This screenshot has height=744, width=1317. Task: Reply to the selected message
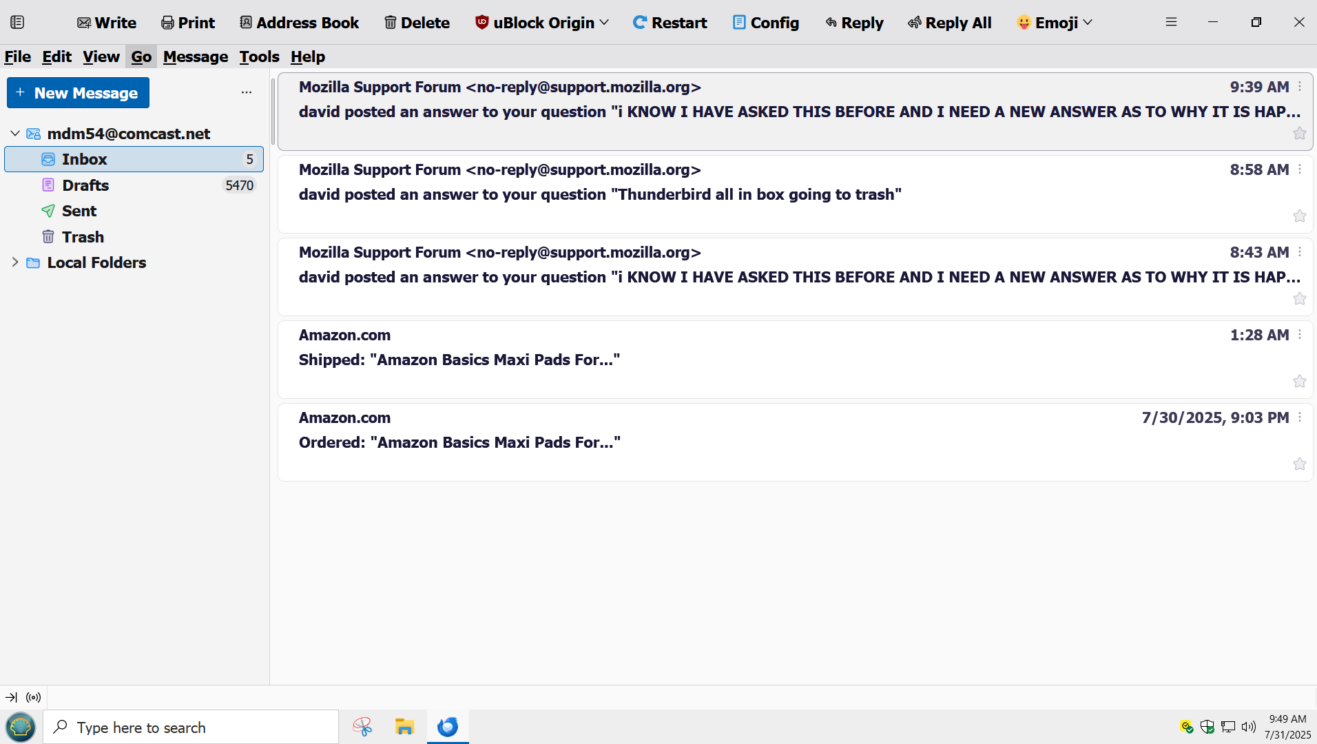pos(854,23)
